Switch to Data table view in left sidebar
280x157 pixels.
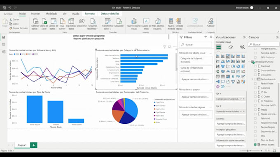pos(4,44)
